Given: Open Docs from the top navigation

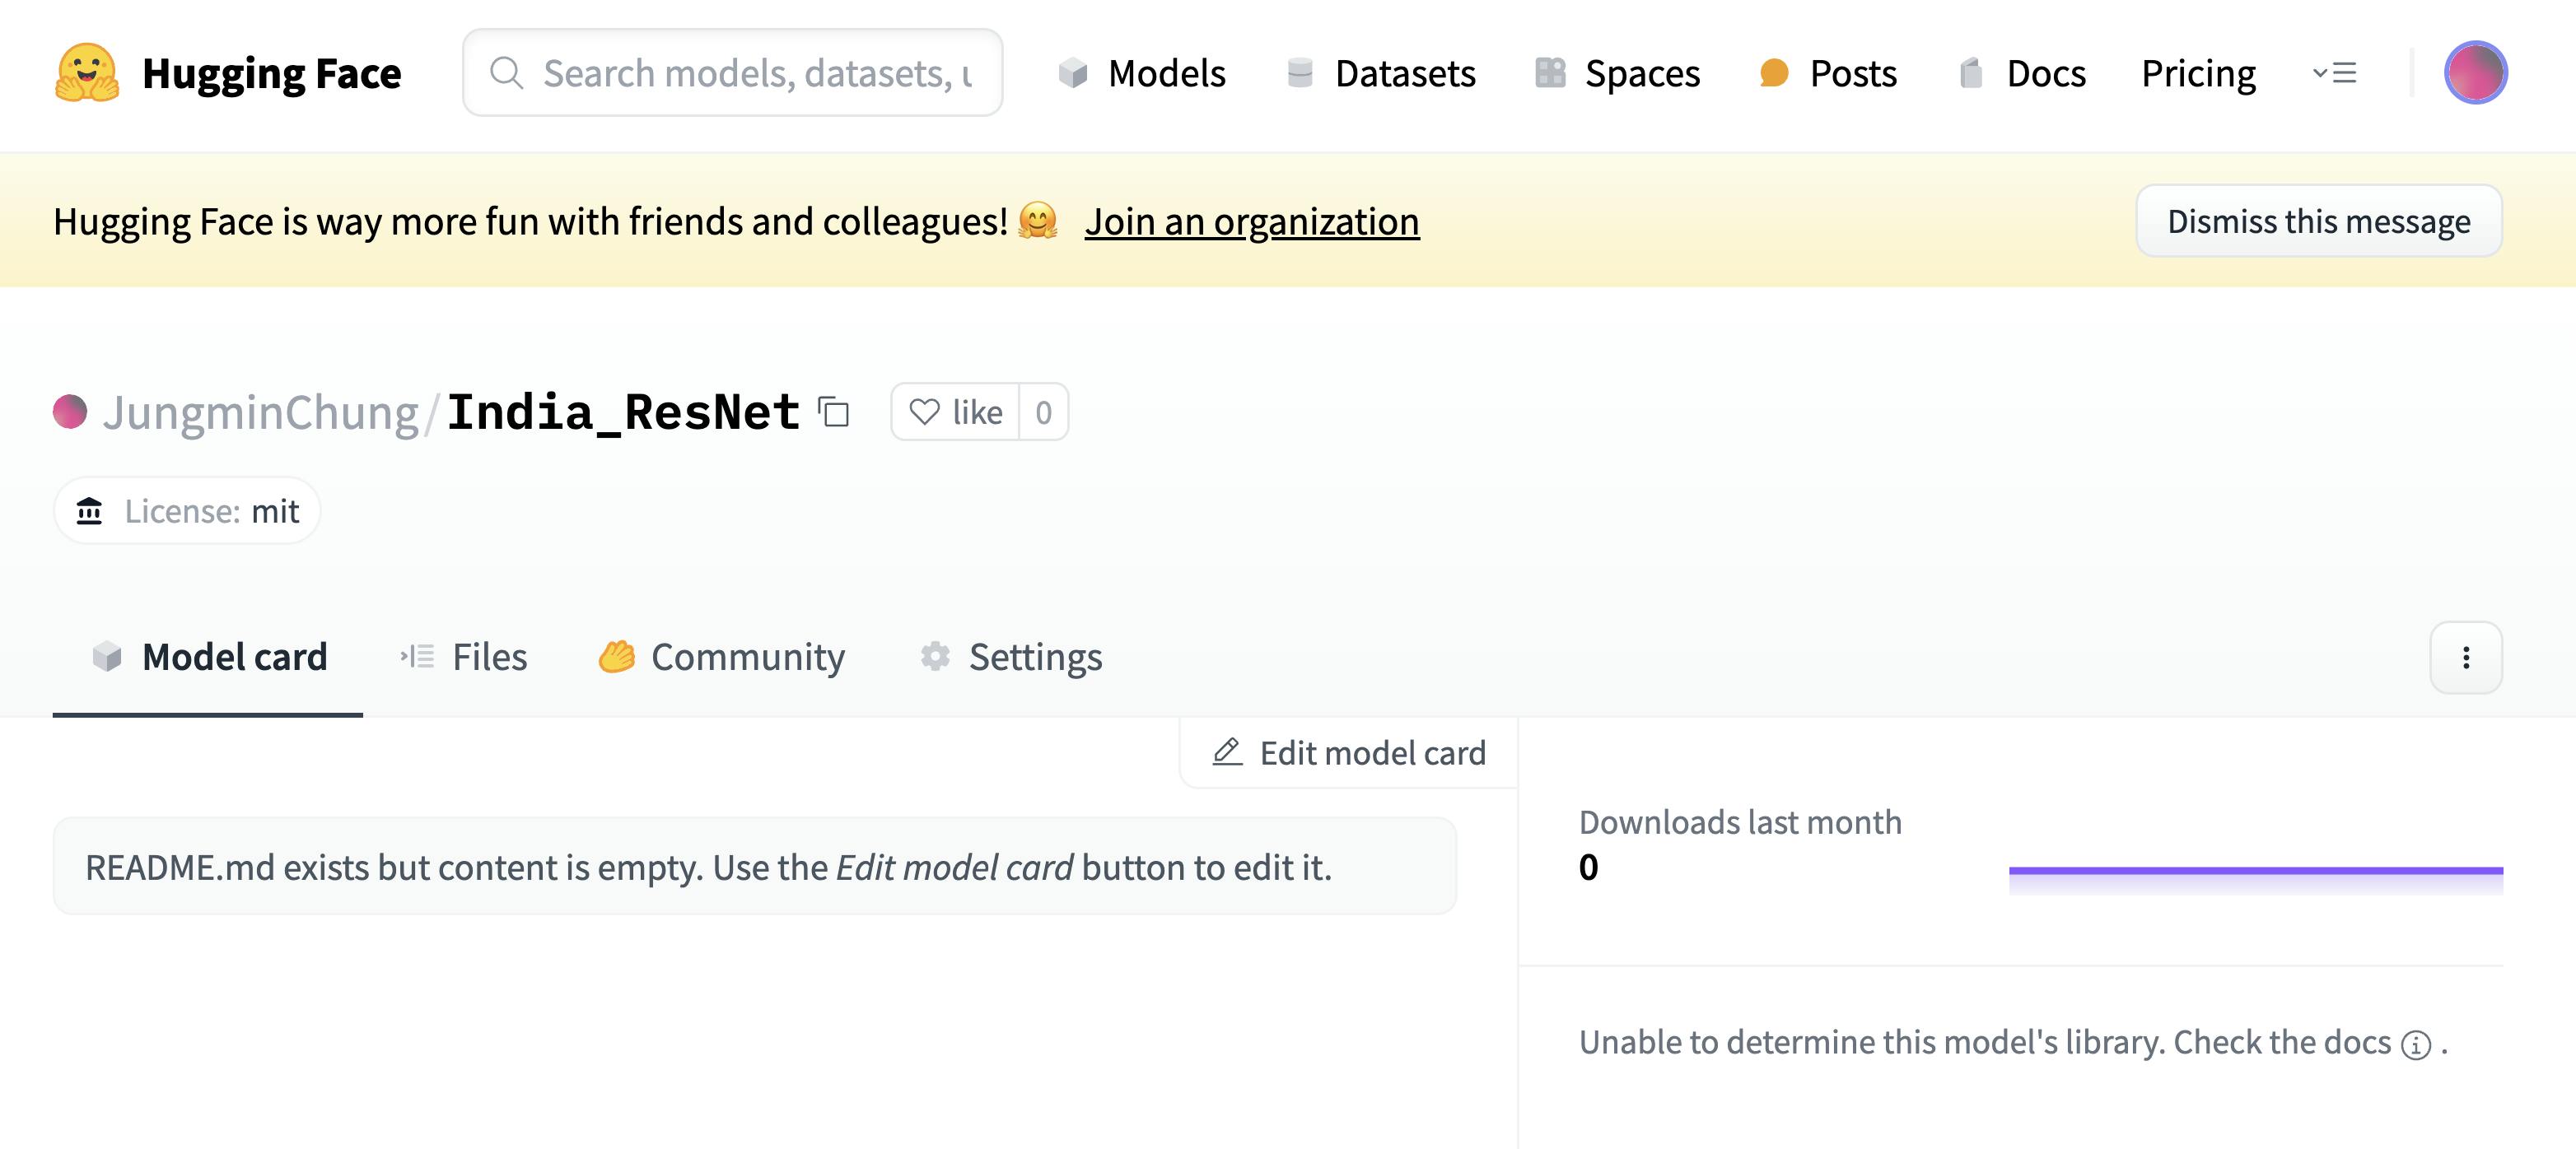Looking at the screenshot, I should [x=2022, y=73].
